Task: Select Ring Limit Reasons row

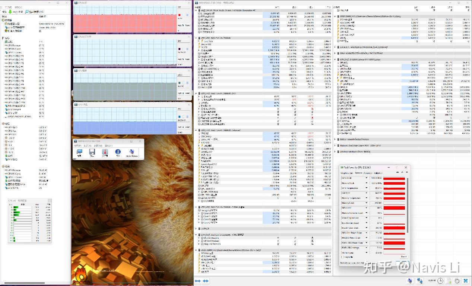Action: pos(263,244)
